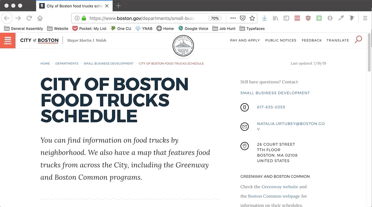This screenshot has width=372, height=207.
Task: Open a new browser tab with plus
Action: tap(118, 6)
